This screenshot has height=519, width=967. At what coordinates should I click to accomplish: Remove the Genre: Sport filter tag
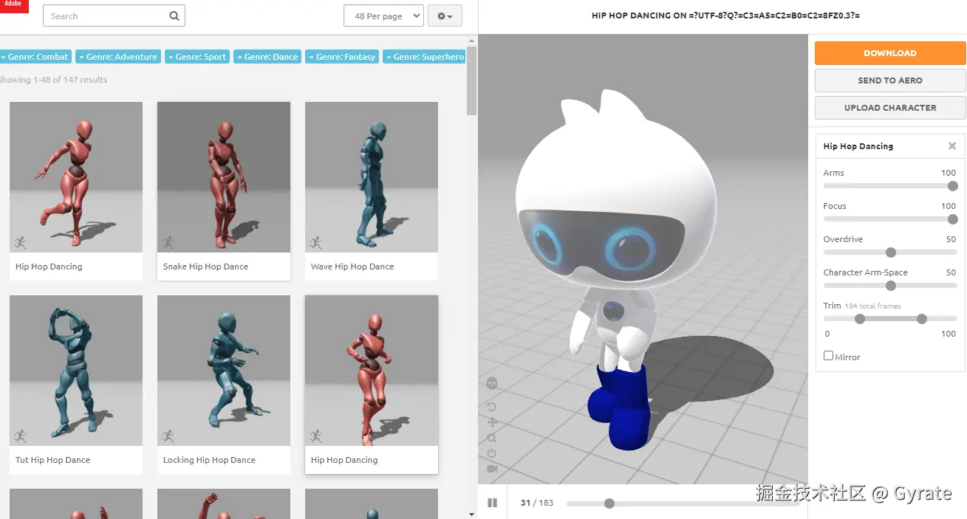170,57
